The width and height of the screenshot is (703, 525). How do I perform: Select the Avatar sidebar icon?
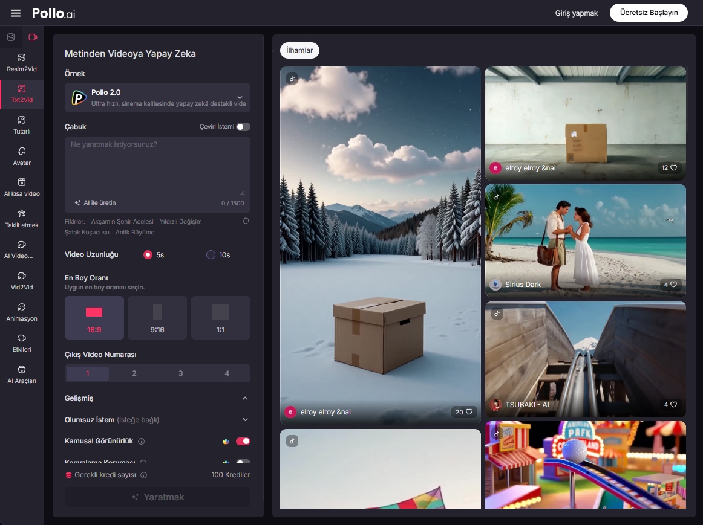pos(22,156)
